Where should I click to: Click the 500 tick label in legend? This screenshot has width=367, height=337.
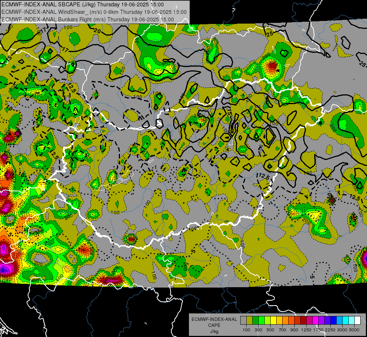pyautogui.click(x=270, y=330)
